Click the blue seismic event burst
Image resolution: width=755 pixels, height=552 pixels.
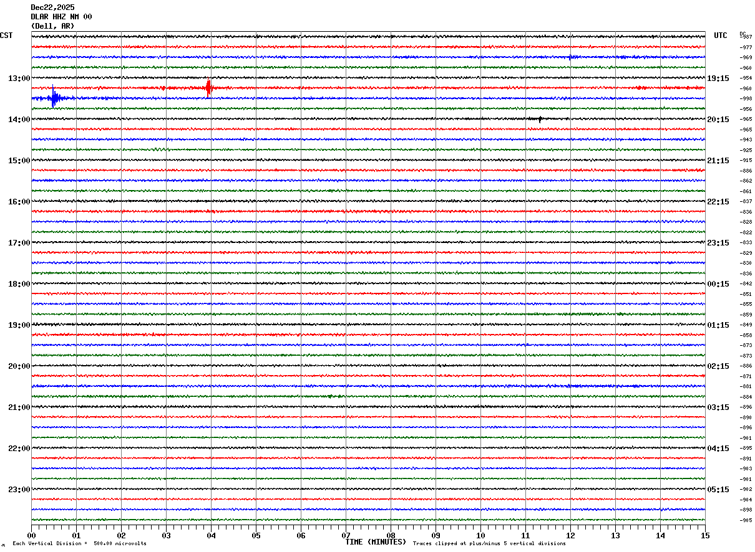[54, 98]
